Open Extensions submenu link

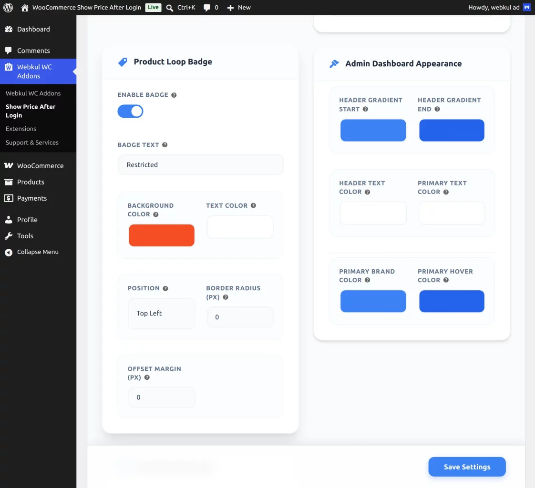pyautogui.click(x=21, y=129)
